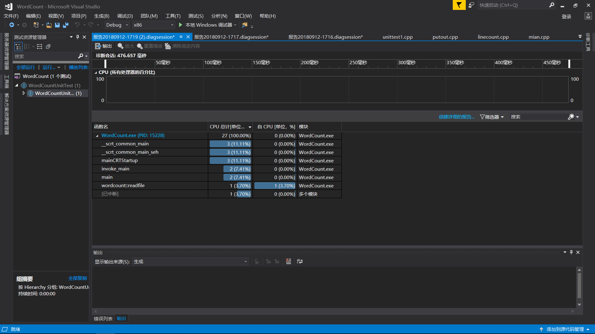Collapse the WordCount.exe row in function table
The image size is (595, 334).
97,135
